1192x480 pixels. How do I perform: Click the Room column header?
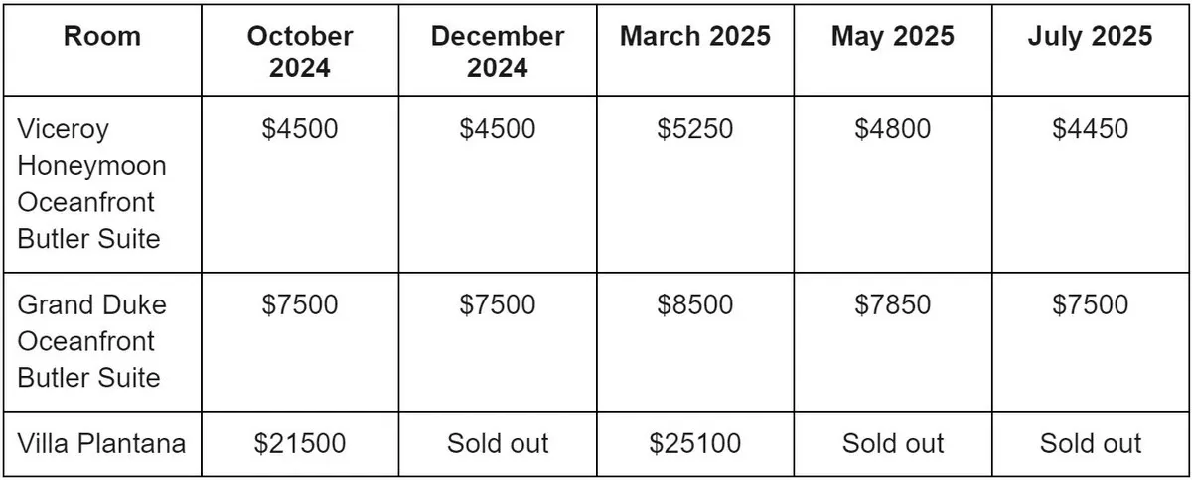point(102,37)
